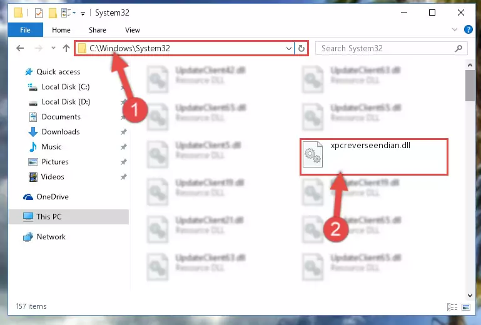Click the This PC monitor icon
This screenshot has width=481, height=325.
click(x=28, y=217)
